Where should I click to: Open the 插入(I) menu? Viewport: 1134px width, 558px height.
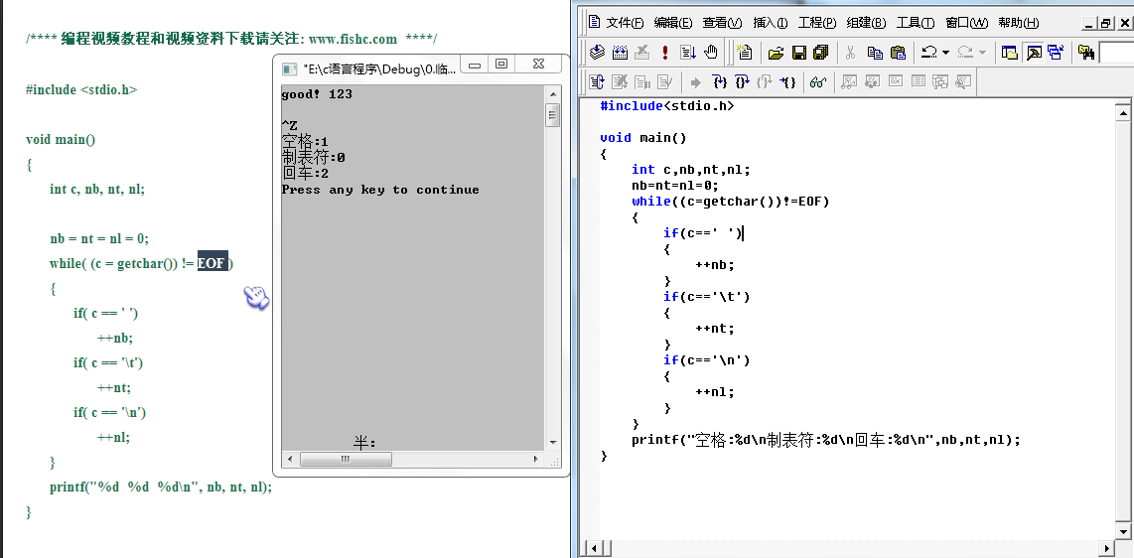[x=771, y=23]
